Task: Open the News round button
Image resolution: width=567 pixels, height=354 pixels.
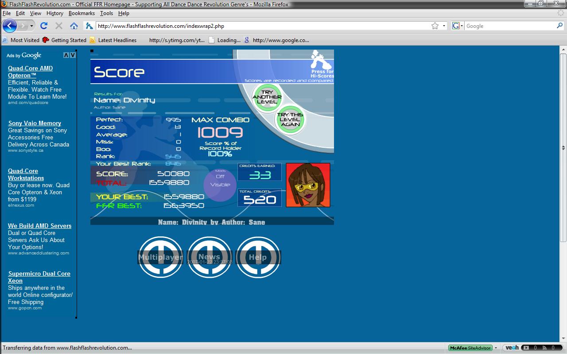Action: coord(209,257)
